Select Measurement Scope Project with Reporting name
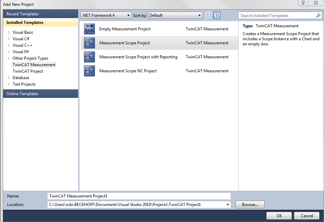 pos(138,57)
